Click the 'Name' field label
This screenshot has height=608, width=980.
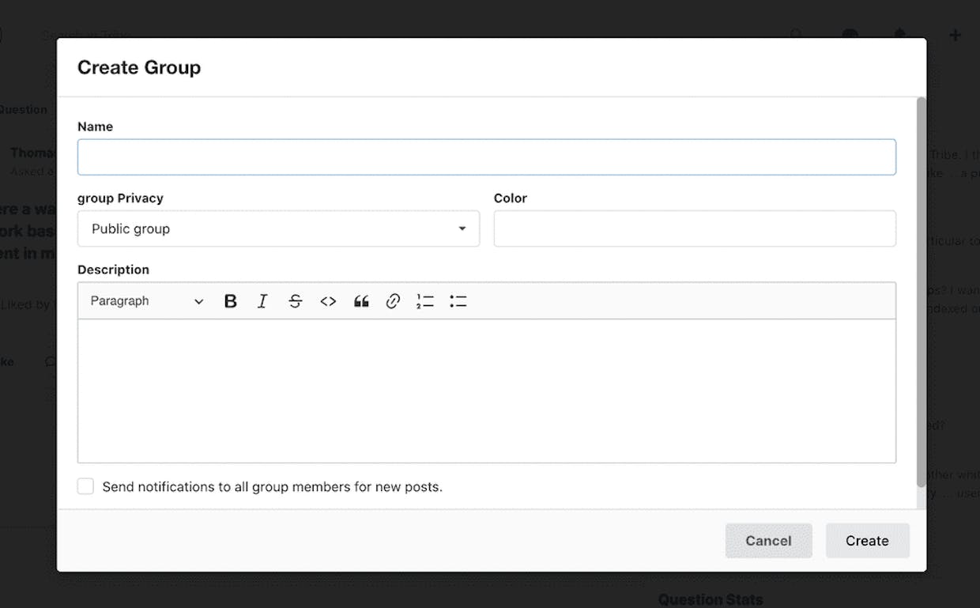click(95, 127)
